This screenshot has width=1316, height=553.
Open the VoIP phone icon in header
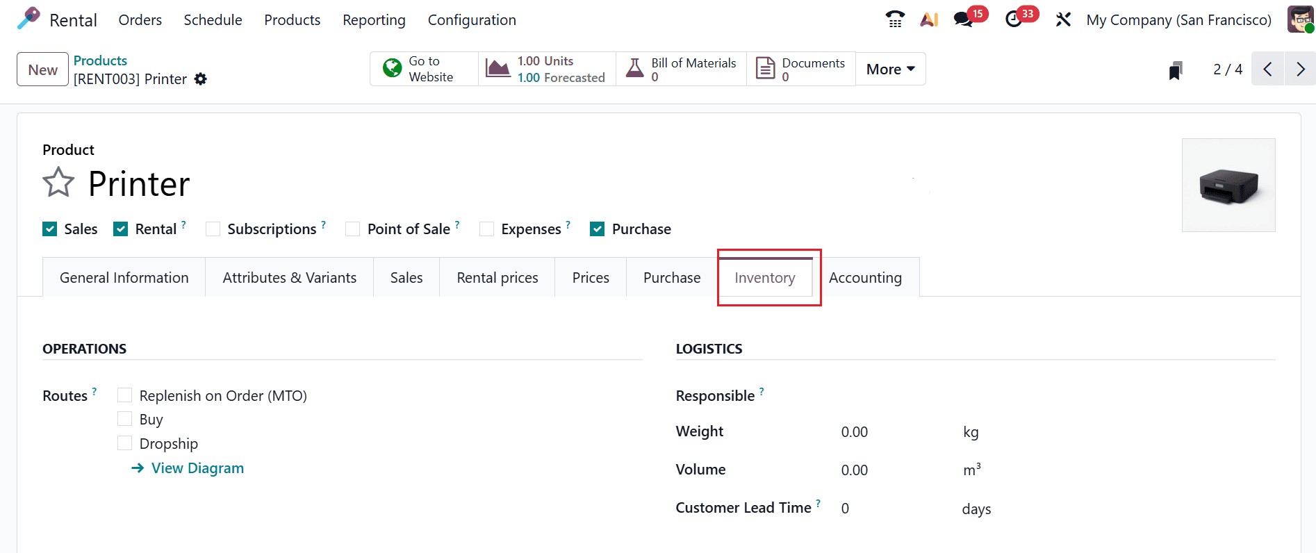point(895,19)
